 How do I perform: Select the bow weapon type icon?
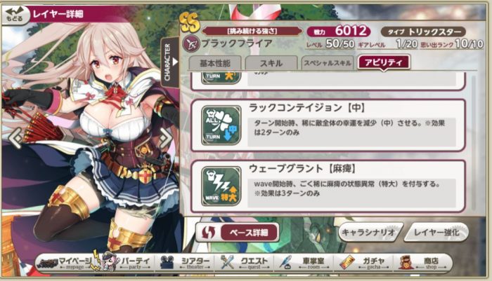[190, 43]
